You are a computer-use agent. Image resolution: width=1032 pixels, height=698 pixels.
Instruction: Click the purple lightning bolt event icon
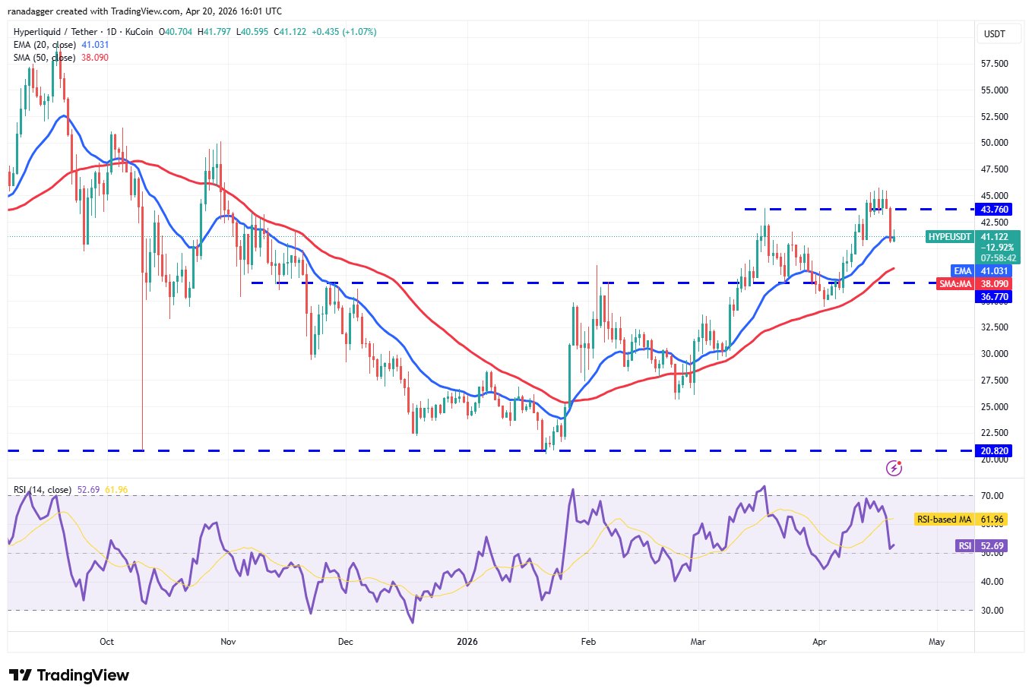click(x=894, y=468)
